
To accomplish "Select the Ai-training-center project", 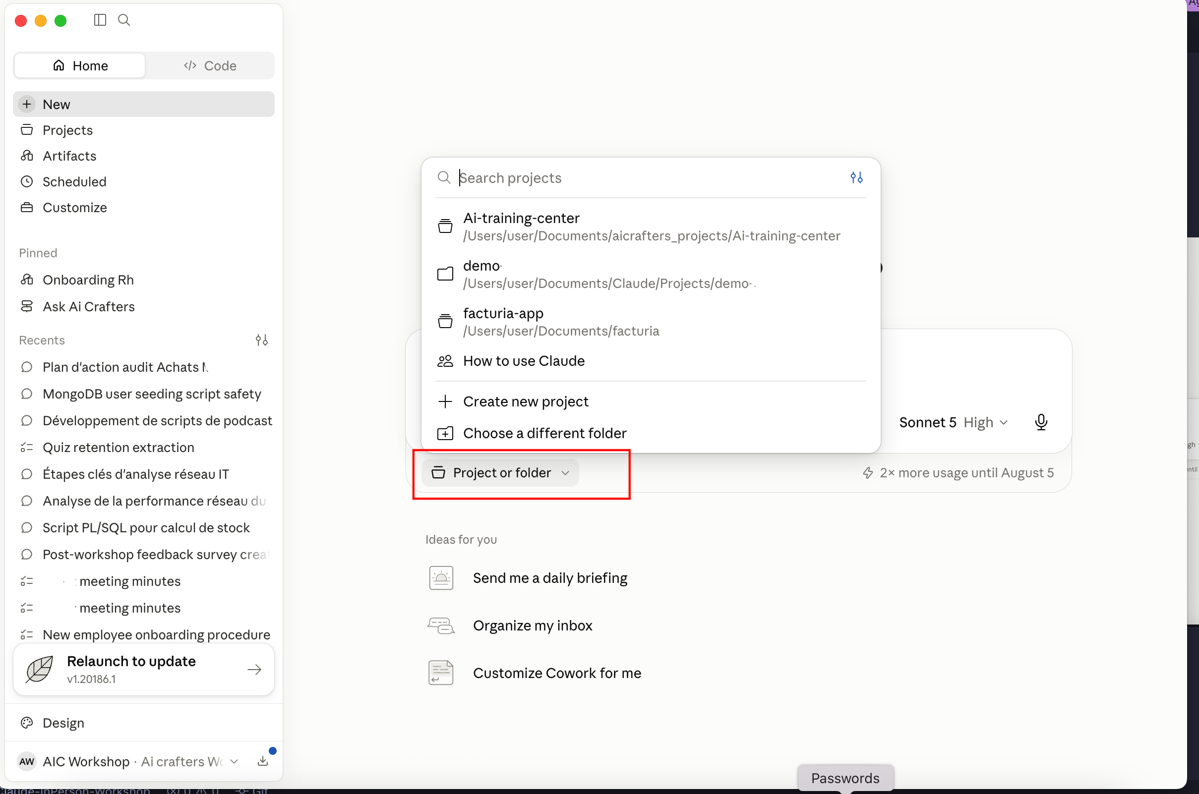I will point(651,227).
